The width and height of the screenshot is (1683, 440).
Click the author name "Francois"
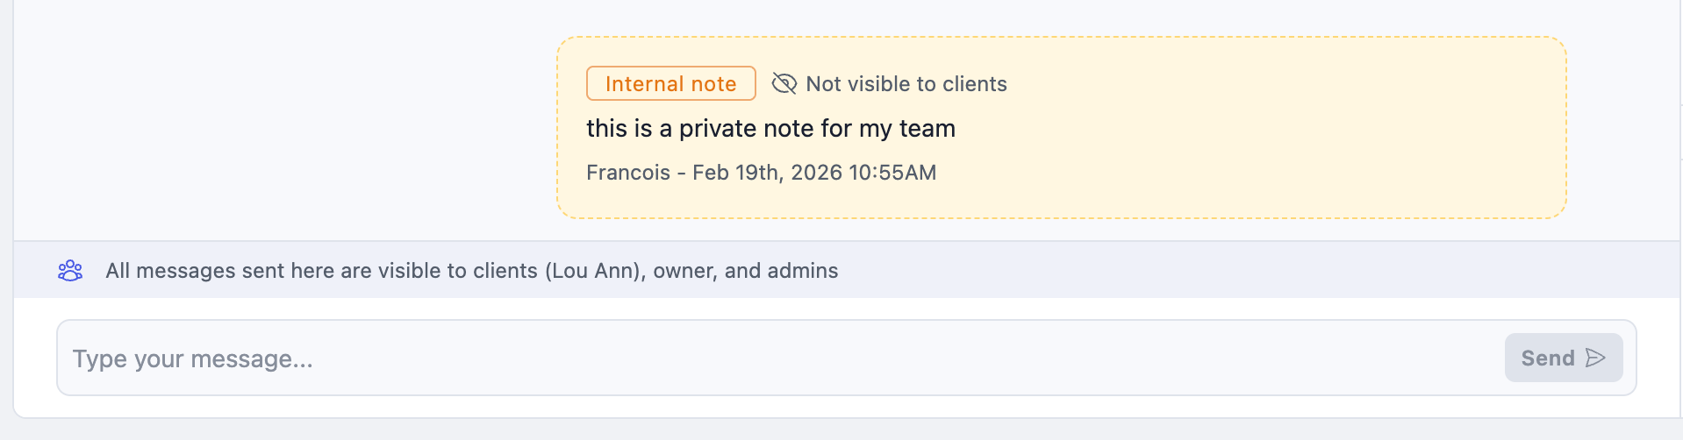(627, 173)
